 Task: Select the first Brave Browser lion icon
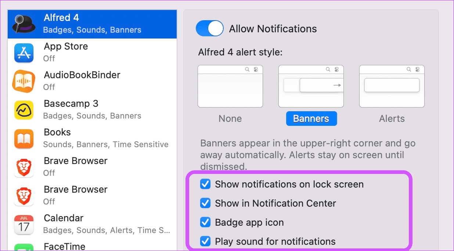click(24, 167)
